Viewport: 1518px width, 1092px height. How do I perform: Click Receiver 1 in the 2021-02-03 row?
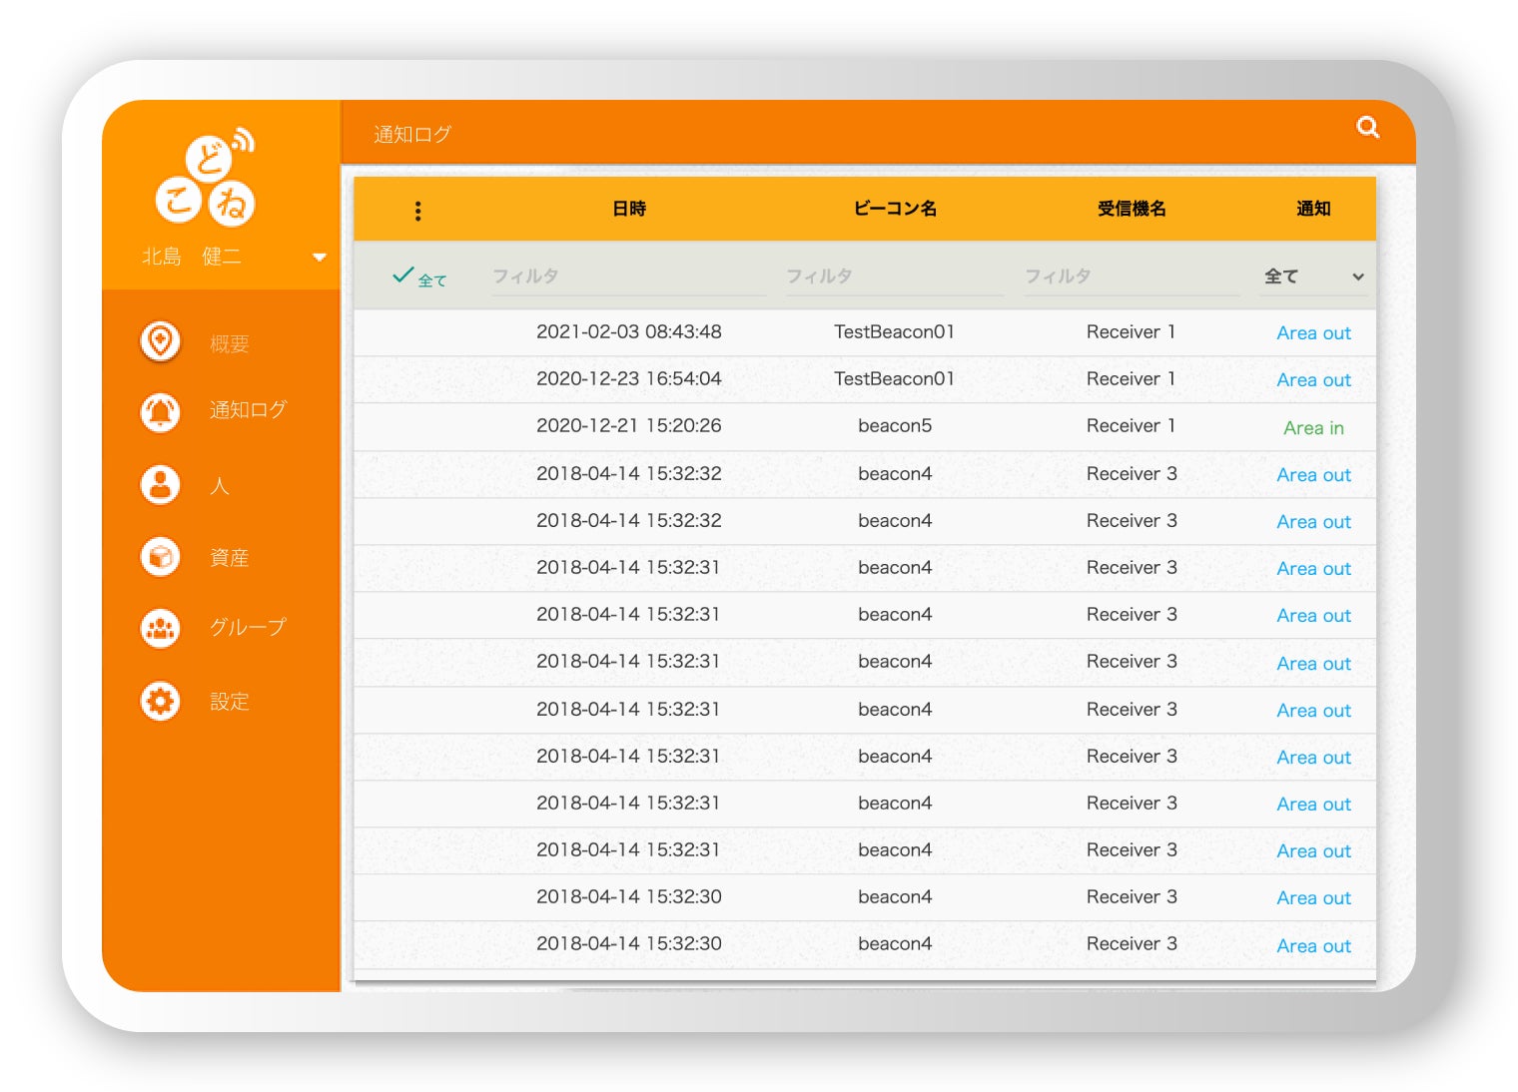(x=1131, y=331)
